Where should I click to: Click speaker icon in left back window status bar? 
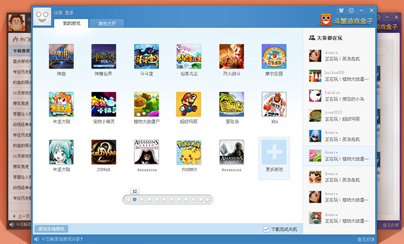12,224
